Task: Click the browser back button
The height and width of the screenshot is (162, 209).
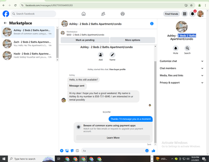Action: (x=4, y=5)
